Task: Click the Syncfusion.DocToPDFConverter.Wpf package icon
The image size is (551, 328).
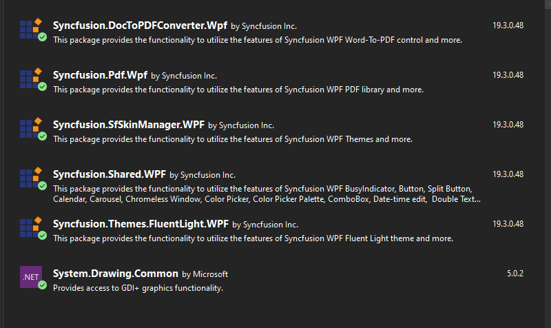Action: coord(32,28)
